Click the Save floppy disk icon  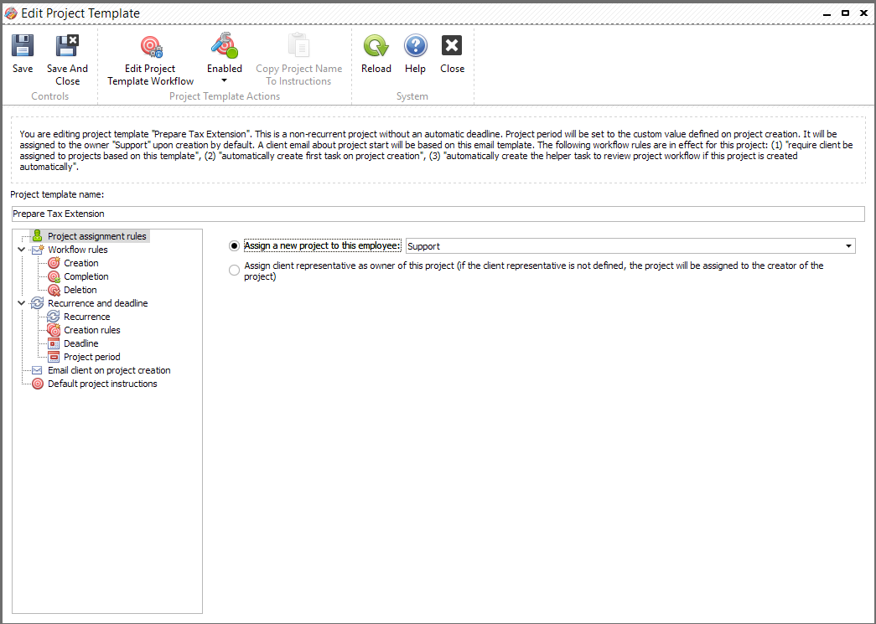(23, 46)
